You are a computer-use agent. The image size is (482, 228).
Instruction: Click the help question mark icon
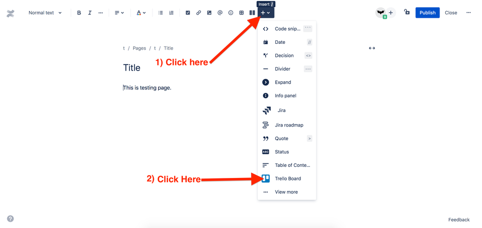(11, 219)
